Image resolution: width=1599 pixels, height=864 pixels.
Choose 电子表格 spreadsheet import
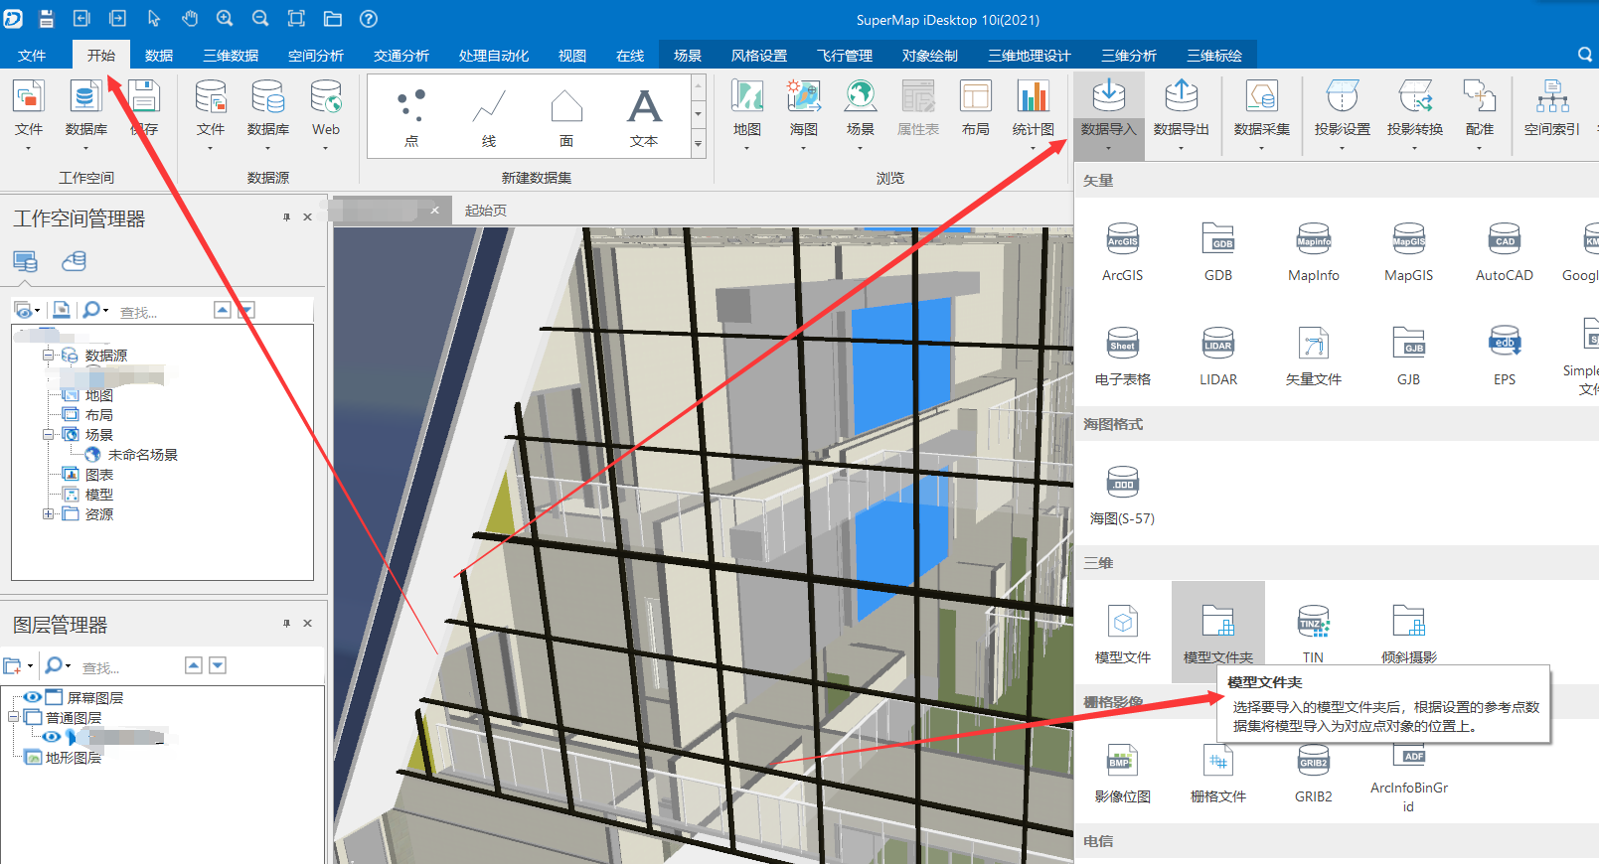[x=1122, y=357]
